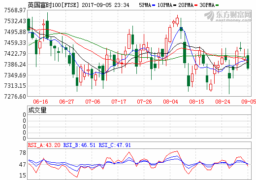Image resolution: width=256 pixels, height=180 pixels.
Task: Click the green 30PMA legend swatch
Action: click(217, 5)
